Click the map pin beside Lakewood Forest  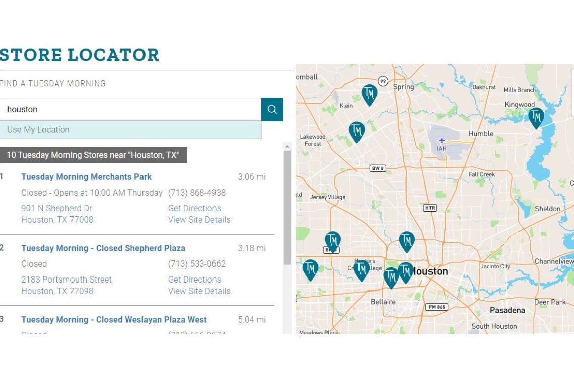[x=356, y=131]
